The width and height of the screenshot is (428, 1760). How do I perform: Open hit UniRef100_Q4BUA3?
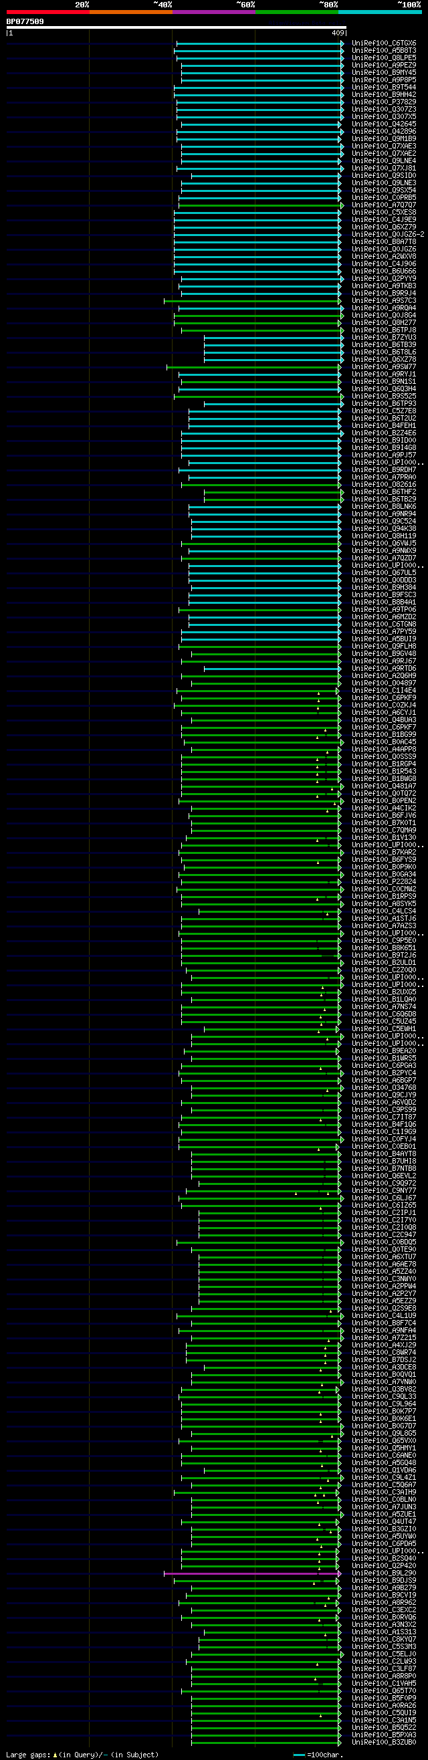coord(384,720)
